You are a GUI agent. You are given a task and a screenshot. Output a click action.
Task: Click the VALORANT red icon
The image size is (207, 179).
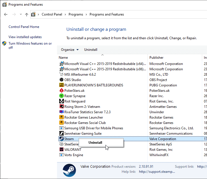point(61,150)
